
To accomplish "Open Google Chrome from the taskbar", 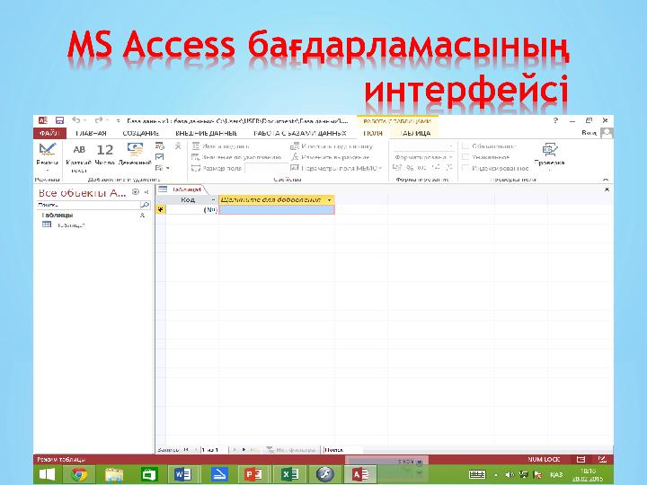I will click(79, 475).
